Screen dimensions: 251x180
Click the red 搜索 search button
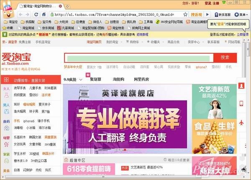(x=225, y=57)
